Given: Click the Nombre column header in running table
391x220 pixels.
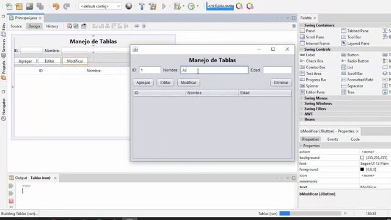Looking at the screenshot, I should (212, 93).
